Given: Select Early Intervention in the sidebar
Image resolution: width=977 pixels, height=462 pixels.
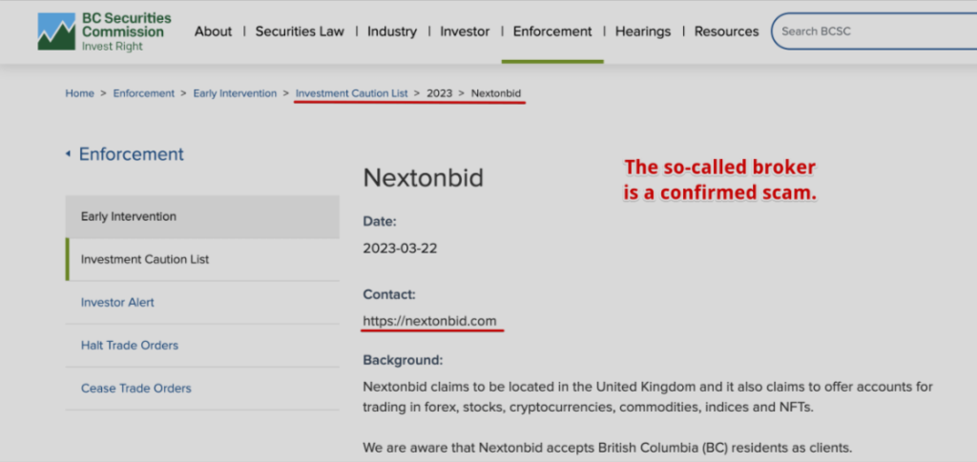Looking at the screenshot, I should click(129, 216).
